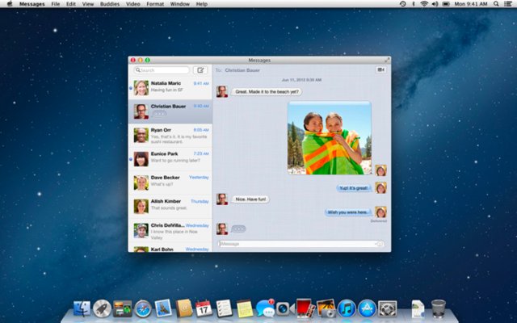517x323 pixels.
Task: Open Safari from the Dock
Action: pos(143,308)
